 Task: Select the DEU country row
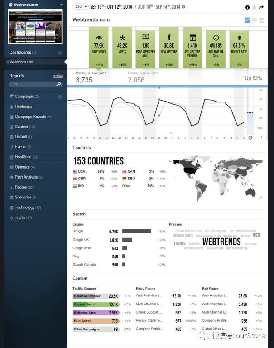[144, 179]
